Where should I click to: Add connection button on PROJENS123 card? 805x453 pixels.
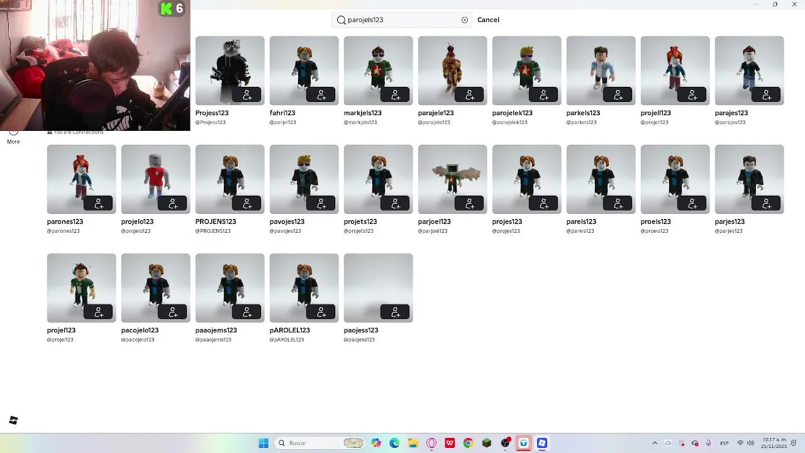(247, 204)
